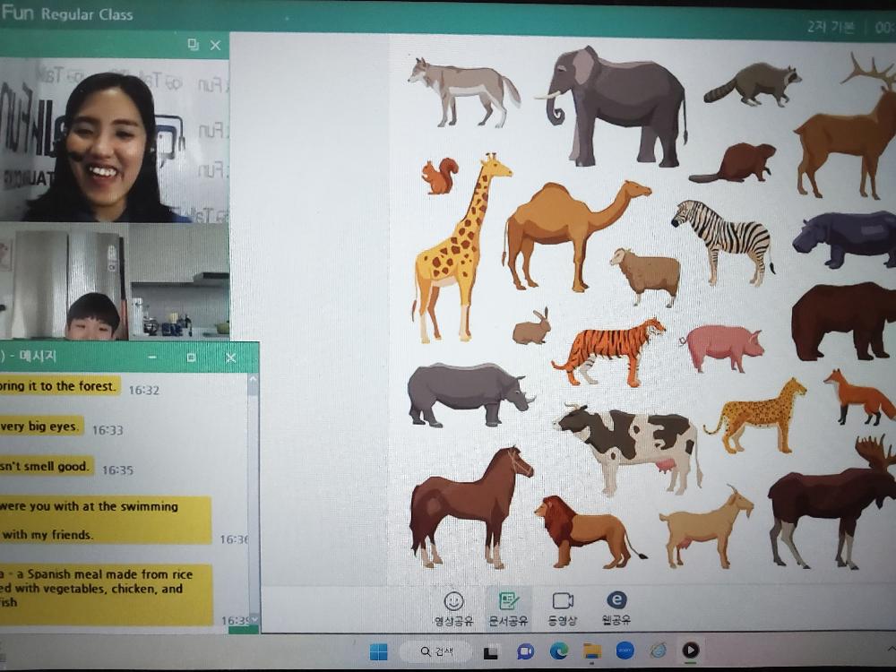Click the taskbar 검색 search box
The width and height of the screenshot is (896, 672).
pos(435,651)
